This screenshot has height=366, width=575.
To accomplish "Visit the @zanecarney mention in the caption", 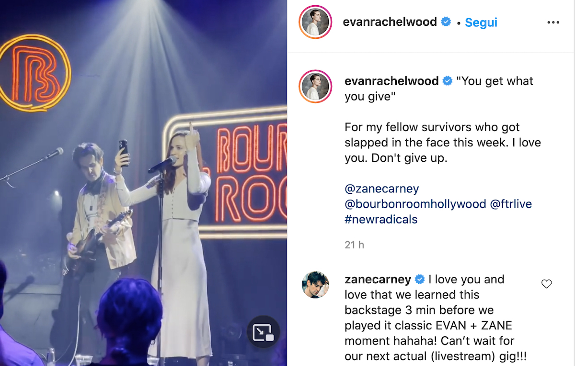I will (382, 189).
